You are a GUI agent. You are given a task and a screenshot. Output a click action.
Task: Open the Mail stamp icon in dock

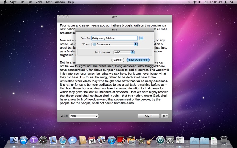[53, 140]
